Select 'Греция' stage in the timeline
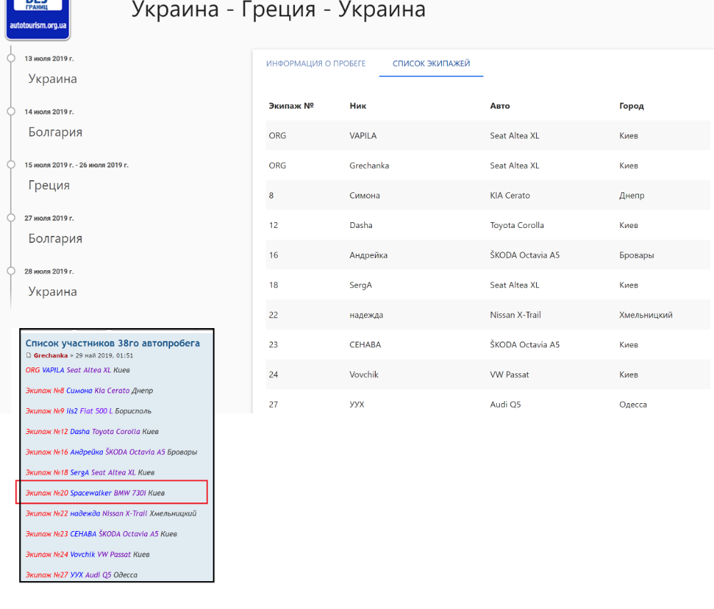Viewport: 714px width, 609px height. (49, 185)
